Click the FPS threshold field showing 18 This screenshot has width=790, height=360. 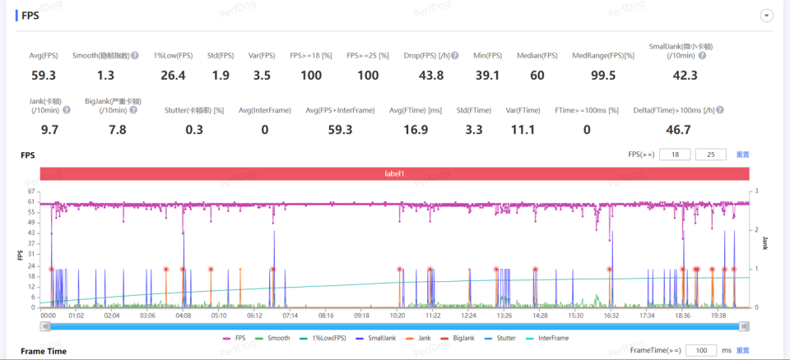pos(674,155)
